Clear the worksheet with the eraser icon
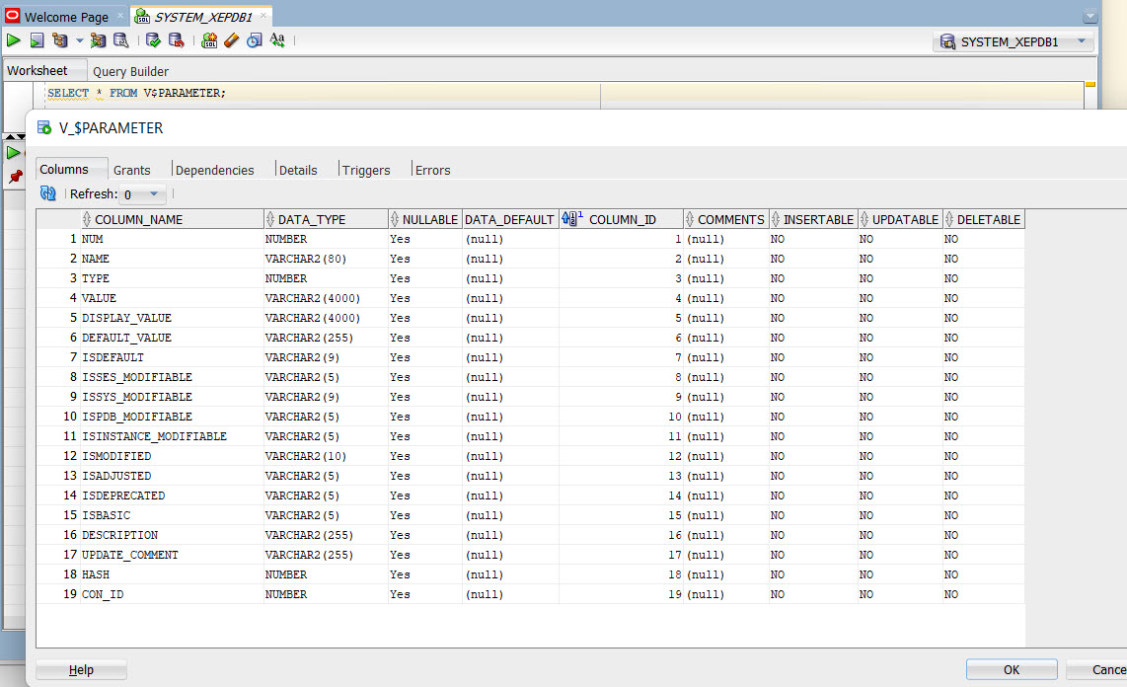 click(232, 40)
